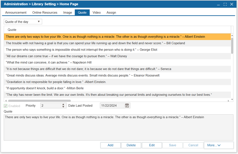The height and width of the screenshot is (154, 238).
Task: Select the Gravitation quote by Albert Einstein
Action: (117, 82)
